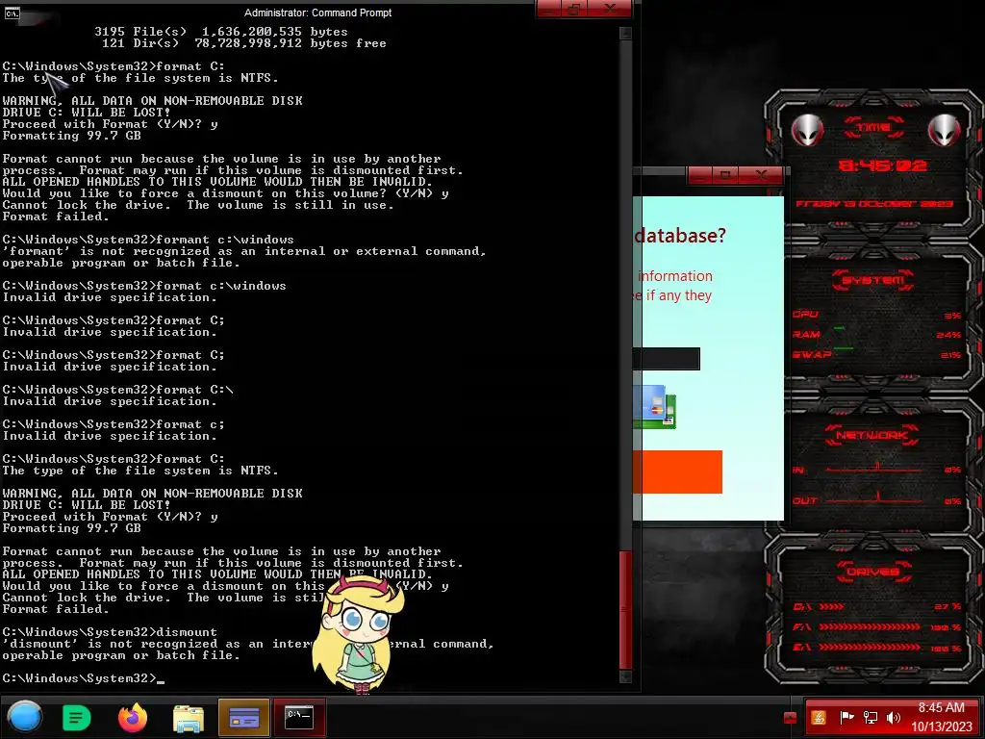
Task: Click the left alien head on TIME widget
Action: pos(807,130)
